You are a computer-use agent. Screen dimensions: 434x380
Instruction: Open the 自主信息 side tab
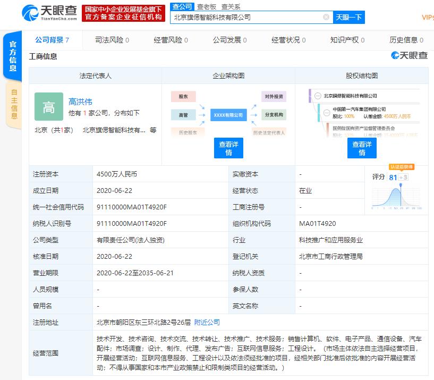point(14,105)
